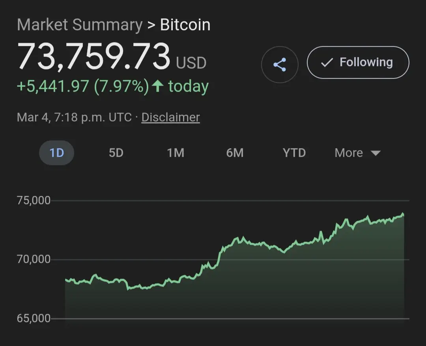Switch to the 6M chart view

pos(235,153)
